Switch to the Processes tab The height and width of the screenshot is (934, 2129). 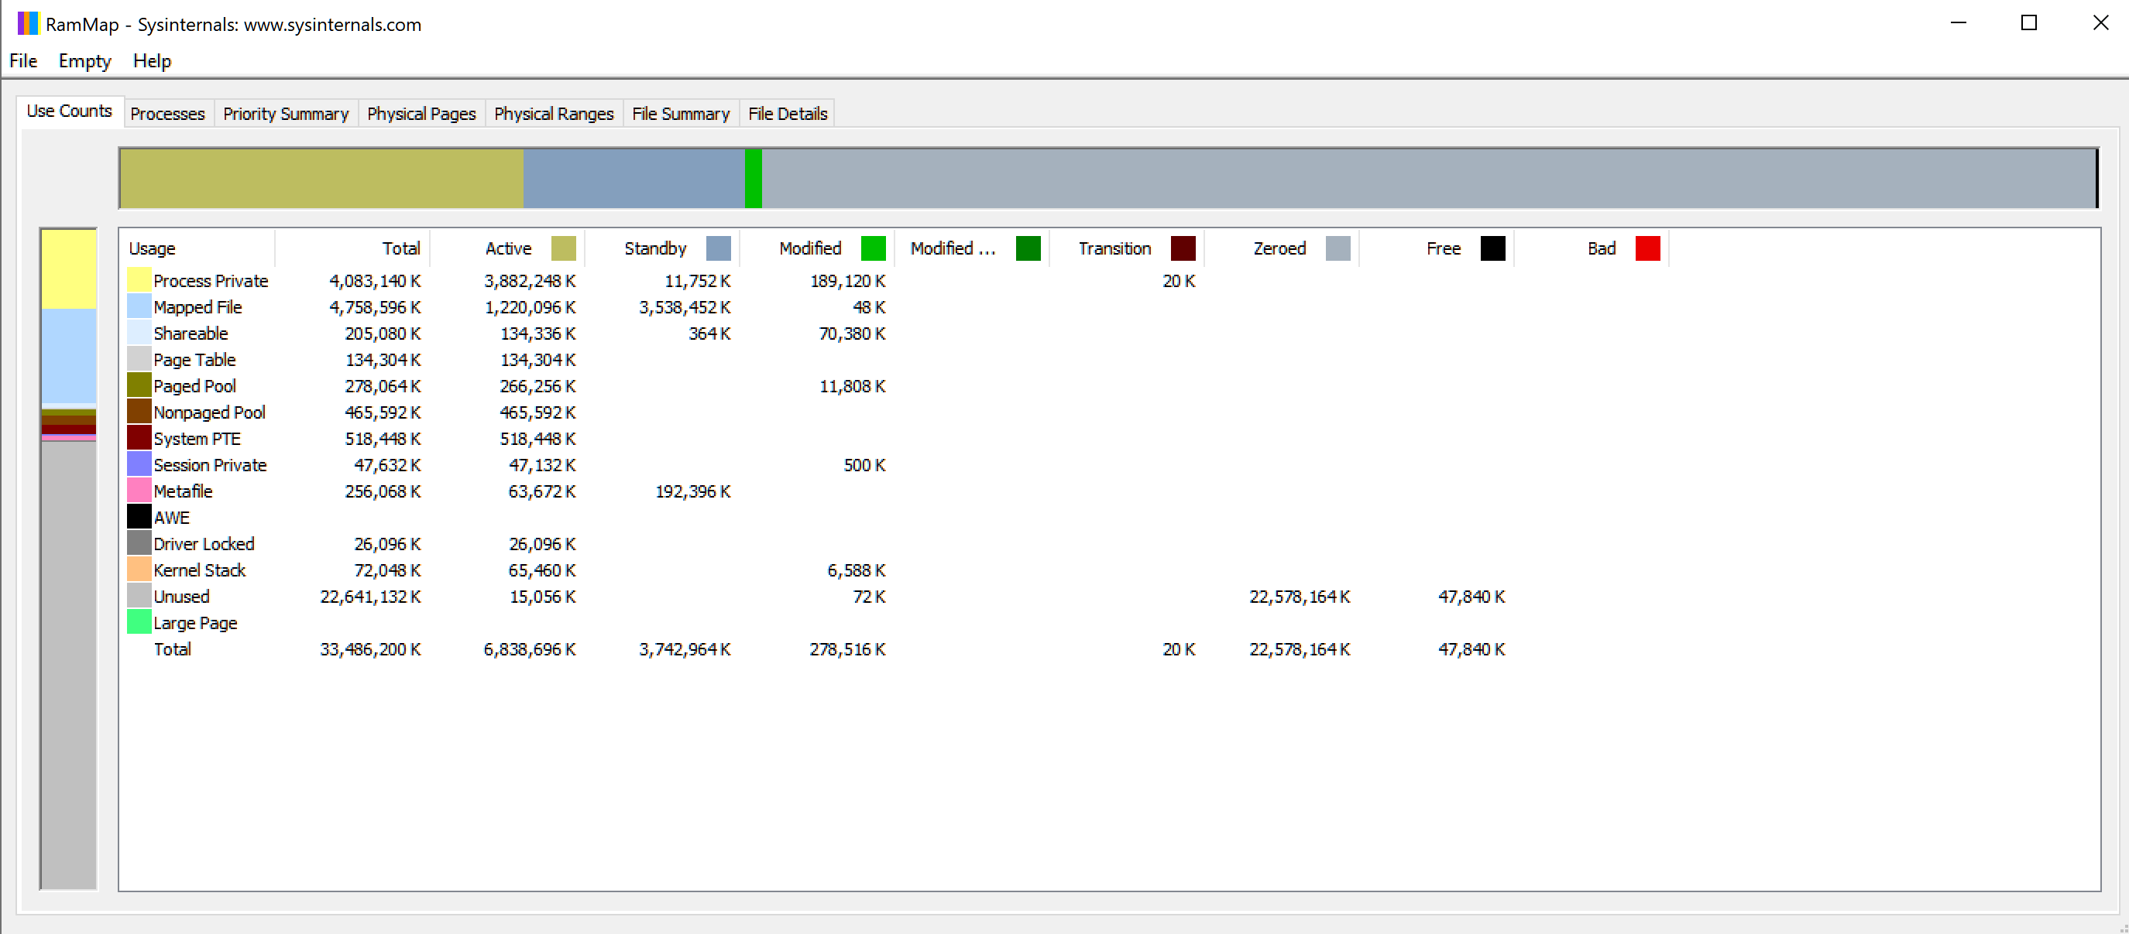(168, 114)
